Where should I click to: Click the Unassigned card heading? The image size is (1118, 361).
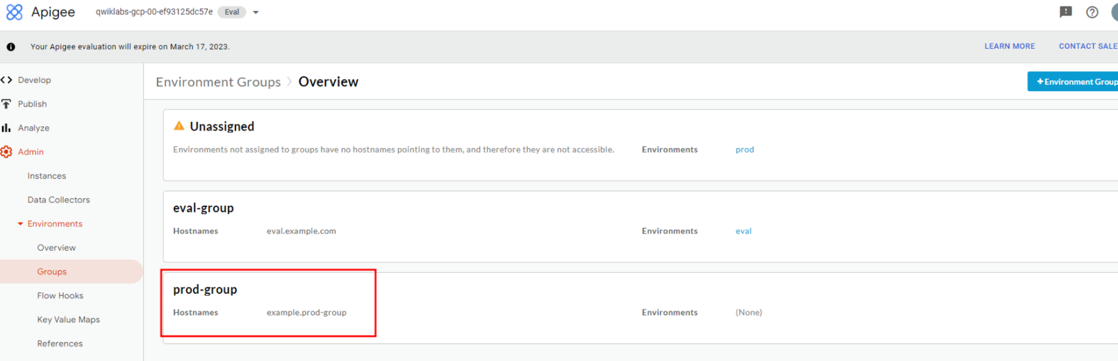point(222,126)
